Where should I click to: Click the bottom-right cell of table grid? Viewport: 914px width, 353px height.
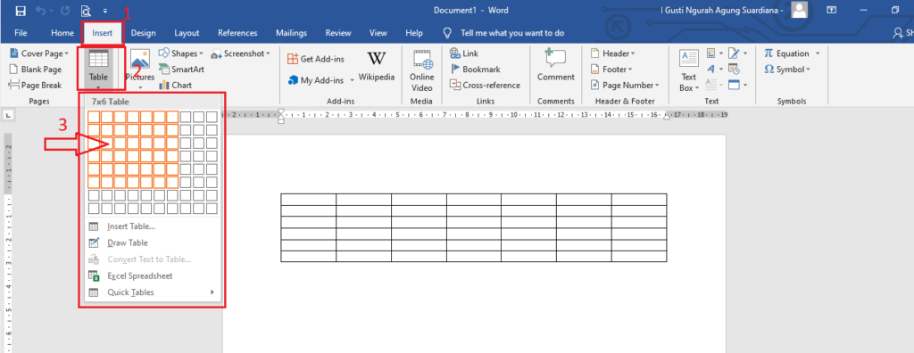(212, 208)
